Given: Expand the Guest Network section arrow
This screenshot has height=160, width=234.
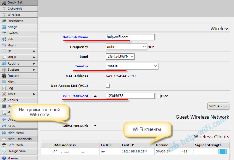Looking at the screenshot, I should (x=95, y=126).
